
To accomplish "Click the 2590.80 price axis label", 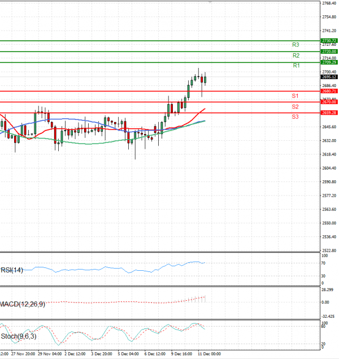I will click(329, 182).
